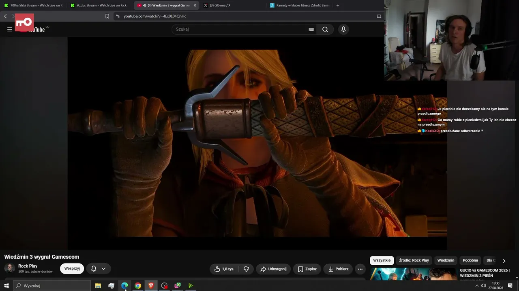Screen dimensions: 519x291
Task: Toggle notification bell for Rock Play
Action: [x=94, y=269]
